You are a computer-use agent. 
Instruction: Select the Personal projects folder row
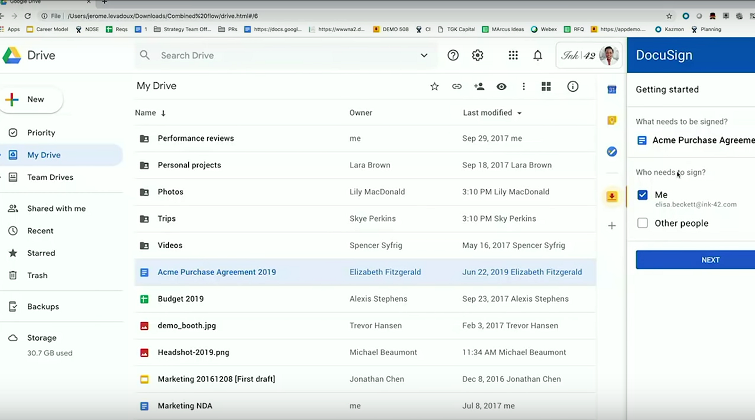[365, 165]
